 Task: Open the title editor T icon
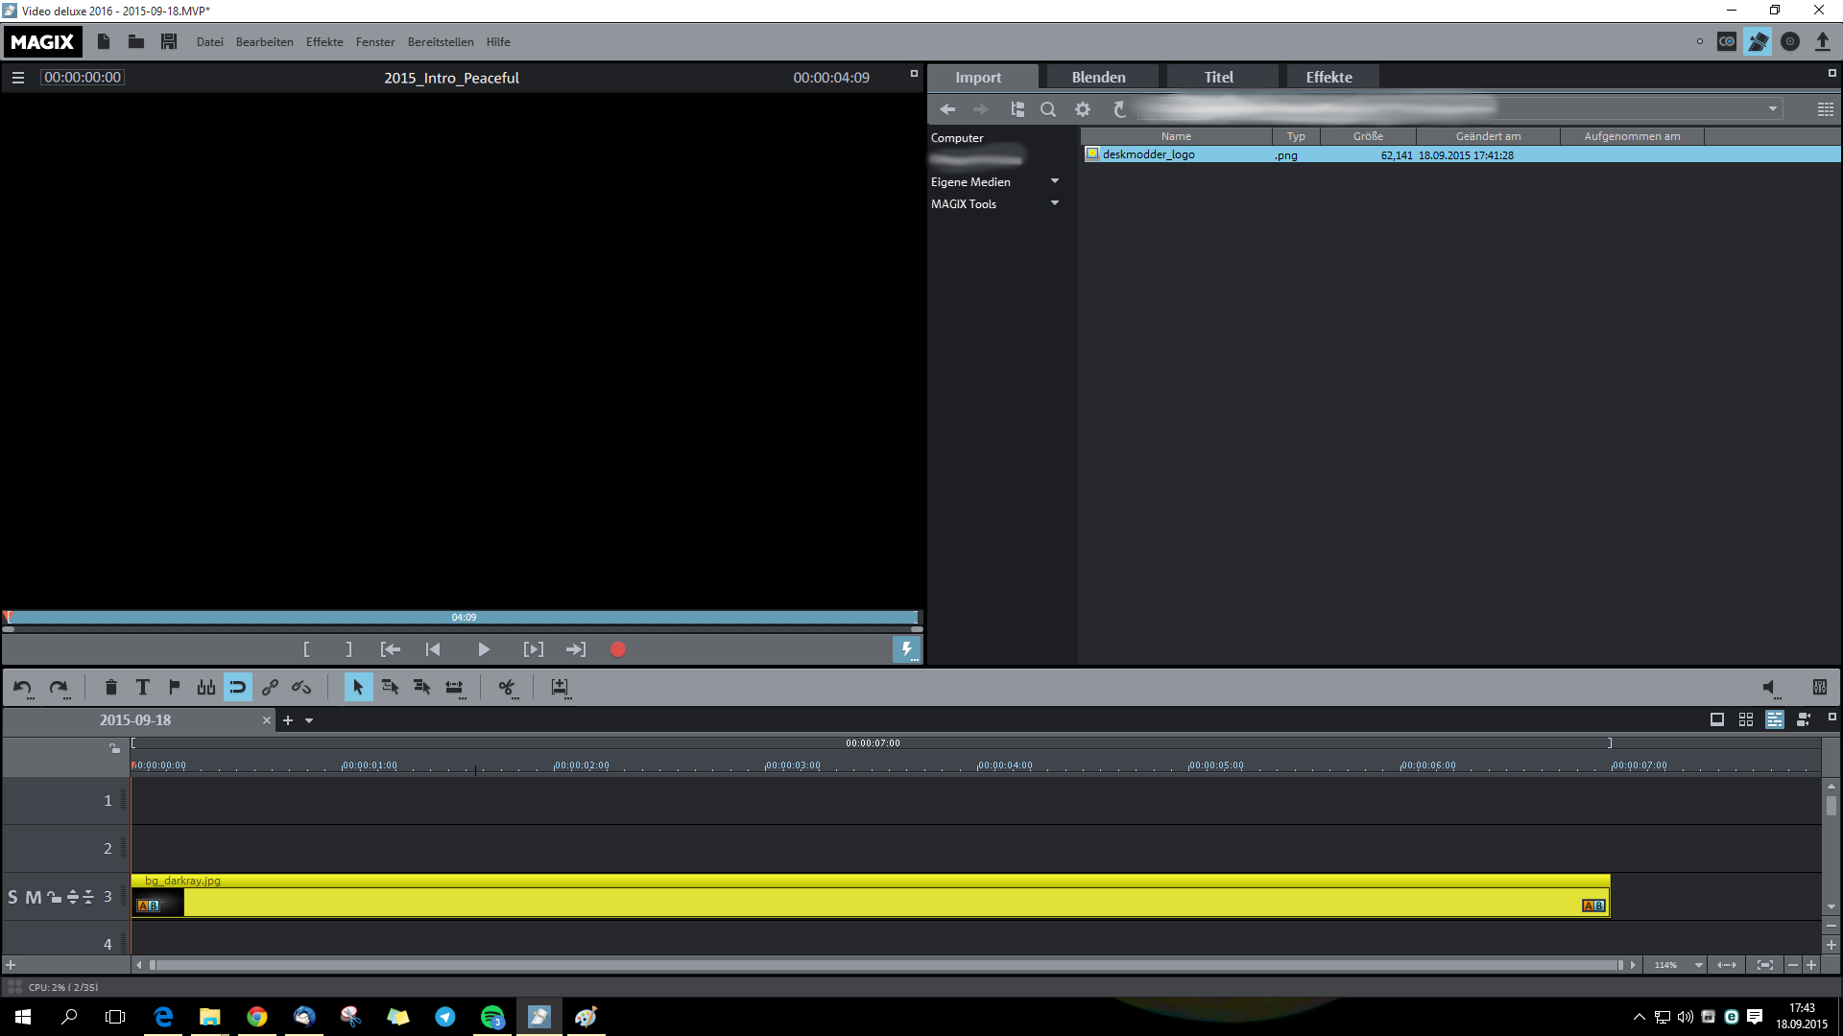tap(142, 687)
